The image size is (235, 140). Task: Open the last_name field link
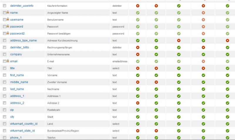click(x=17, y=89)
